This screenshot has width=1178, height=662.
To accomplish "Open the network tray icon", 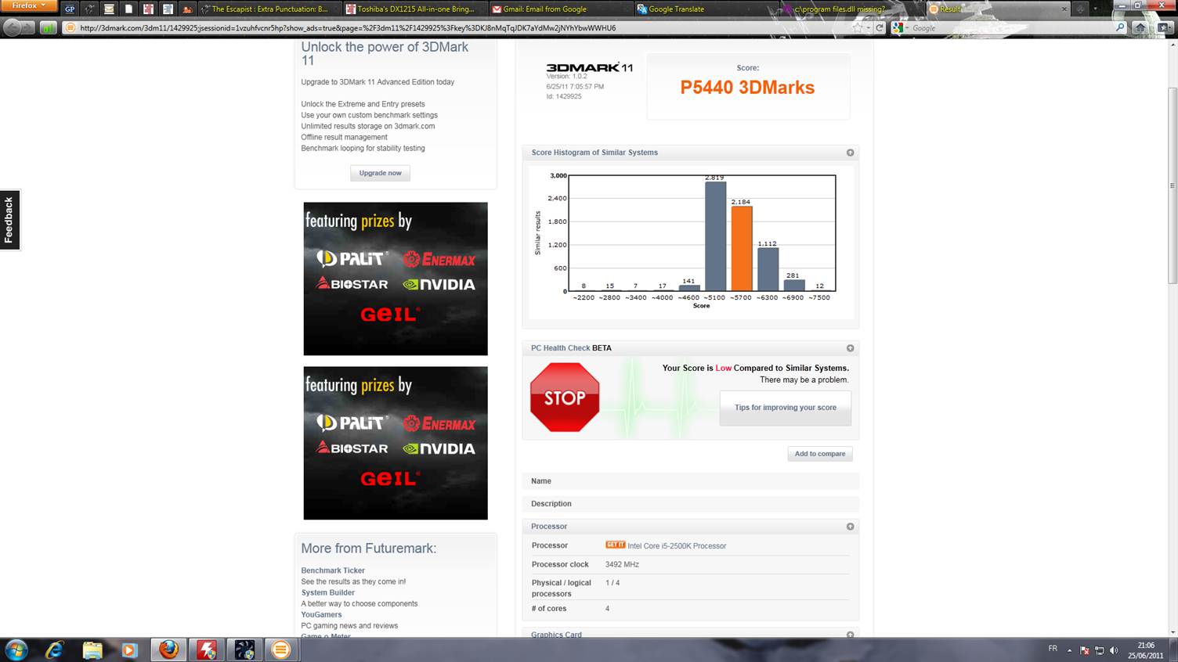I will [x=1099, y=650].
